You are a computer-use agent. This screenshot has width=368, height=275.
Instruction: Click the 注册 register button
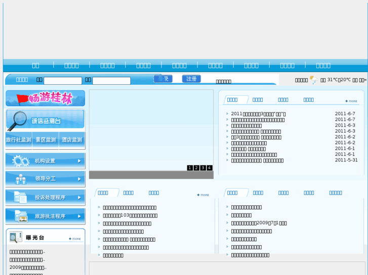pos(191,79)
